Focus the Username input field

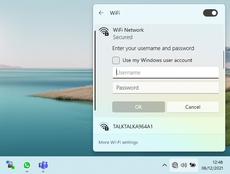(x=166, y=73)
